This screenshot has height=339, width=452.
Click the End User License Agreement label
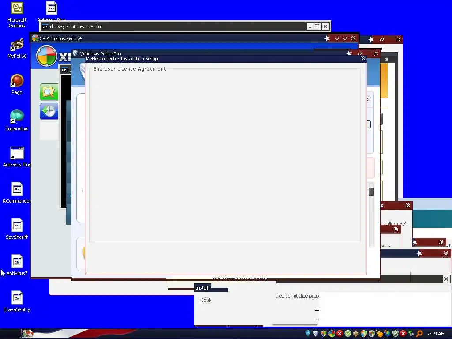(x=129, y=69)
